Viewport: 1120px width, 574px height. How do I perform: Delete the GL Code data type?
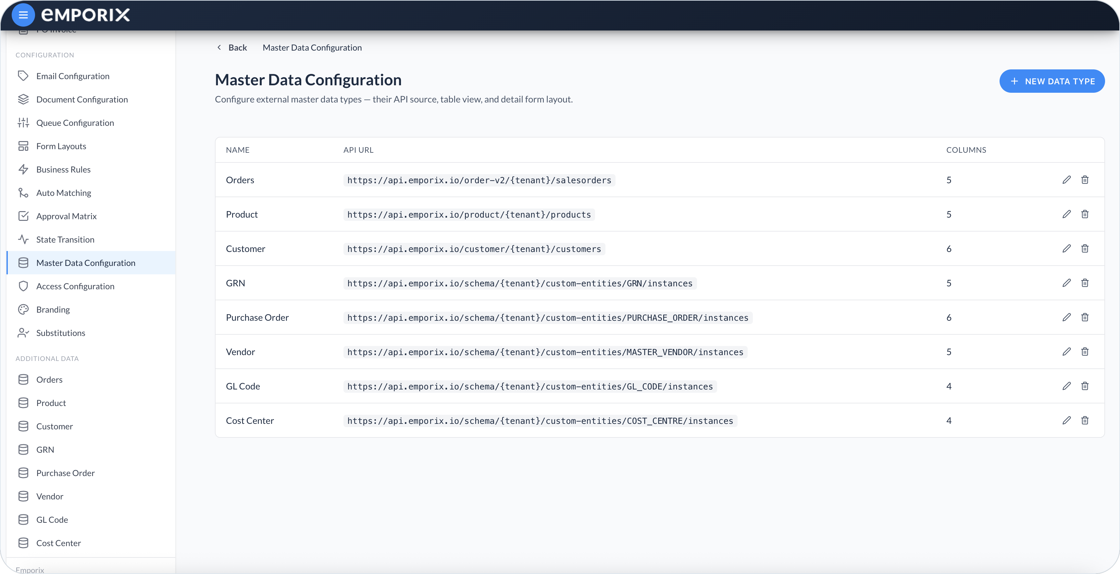click(1085, 386)
